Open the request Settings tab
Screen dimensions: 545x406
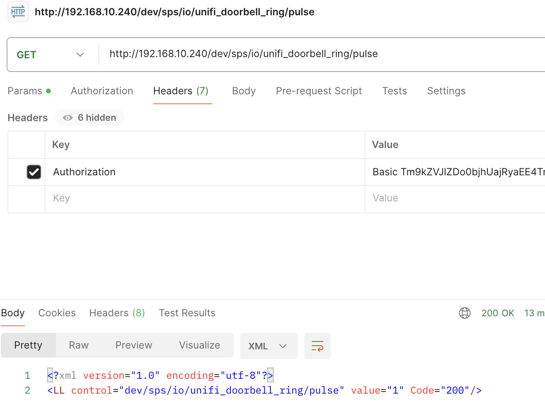pos(446,91)
